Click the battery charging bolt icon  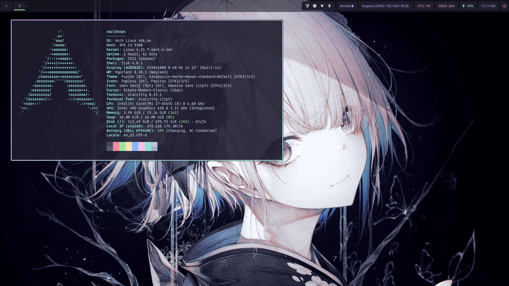pyautogui.click(x=463, y=6)
